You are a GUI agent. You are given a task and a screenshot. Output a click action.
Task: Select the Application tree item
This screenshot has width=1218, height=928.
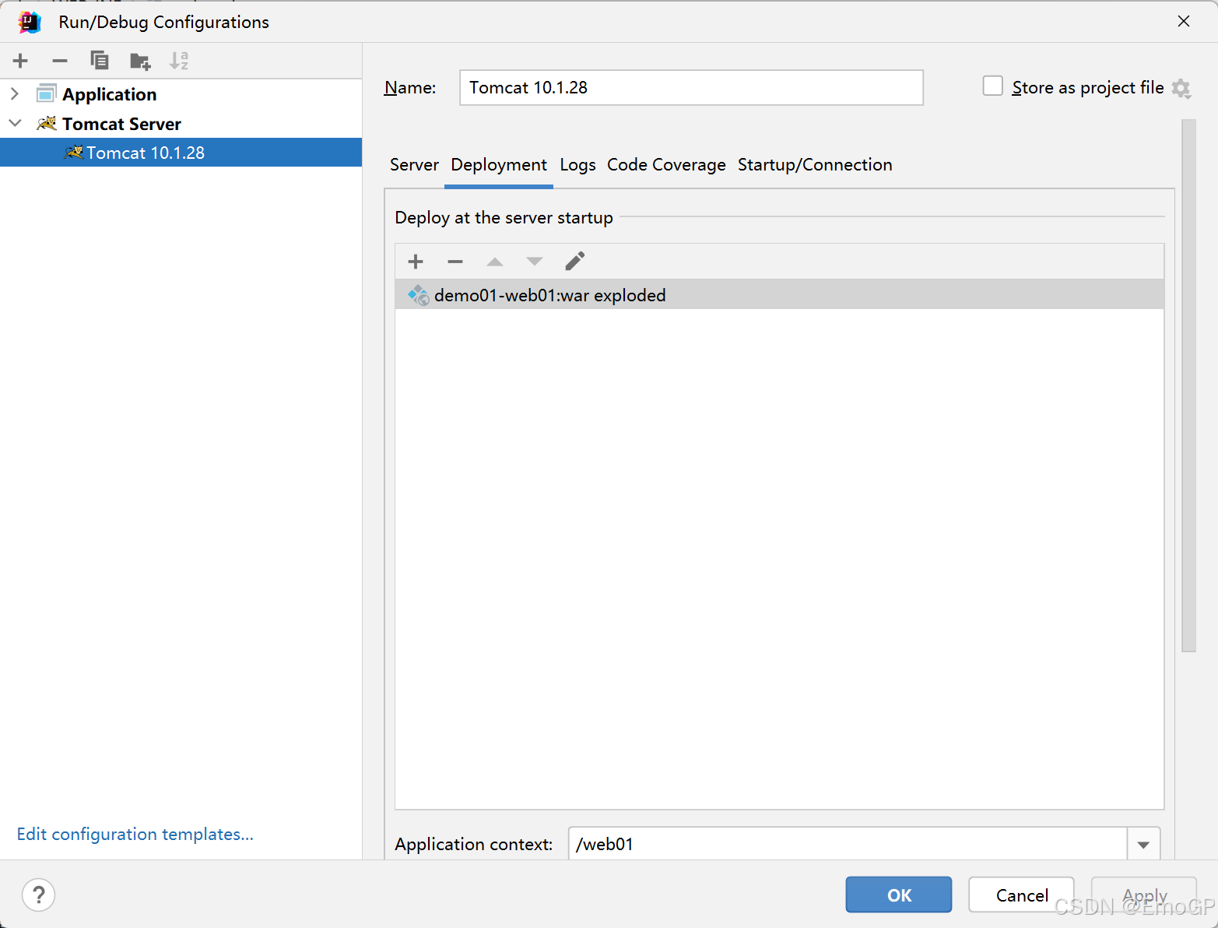pyautogui.click(x=110, y=94)
